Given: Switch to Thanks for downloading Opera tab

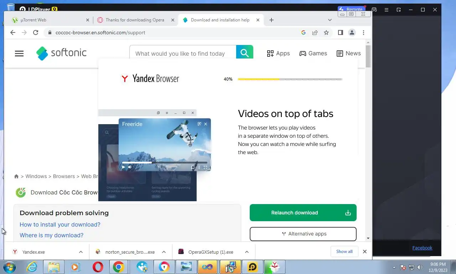Looking at the screenshot, I should [x=135, y=20].
